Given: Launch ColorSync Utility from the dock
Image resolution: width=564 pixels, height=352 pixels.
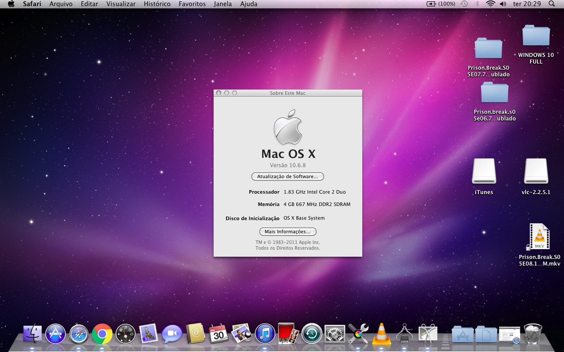Looking at the screenshot, I should coord(358,334).
